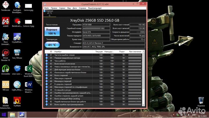The width and height of the screenshot is (209, 118).
Task: Select the Максимум стираний attribute row
Action: [x=93, y=78]
